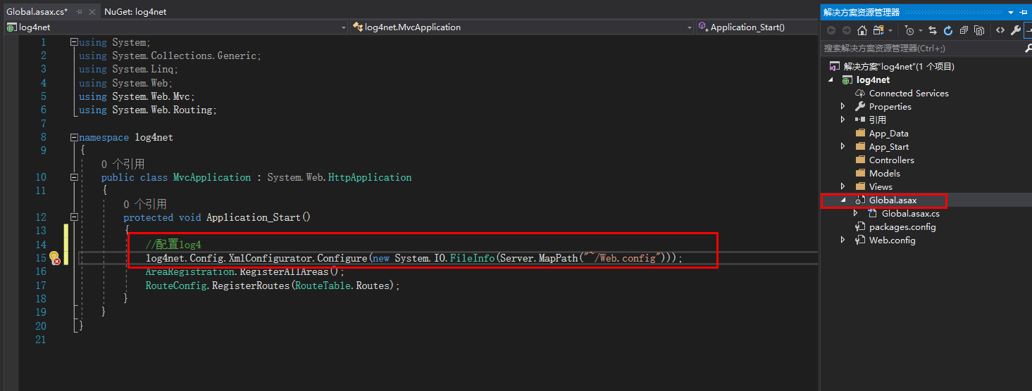Screen dimensions: 1032x391
Task: Refresh the Solution Explorer
Action: (x=948, y=30)
